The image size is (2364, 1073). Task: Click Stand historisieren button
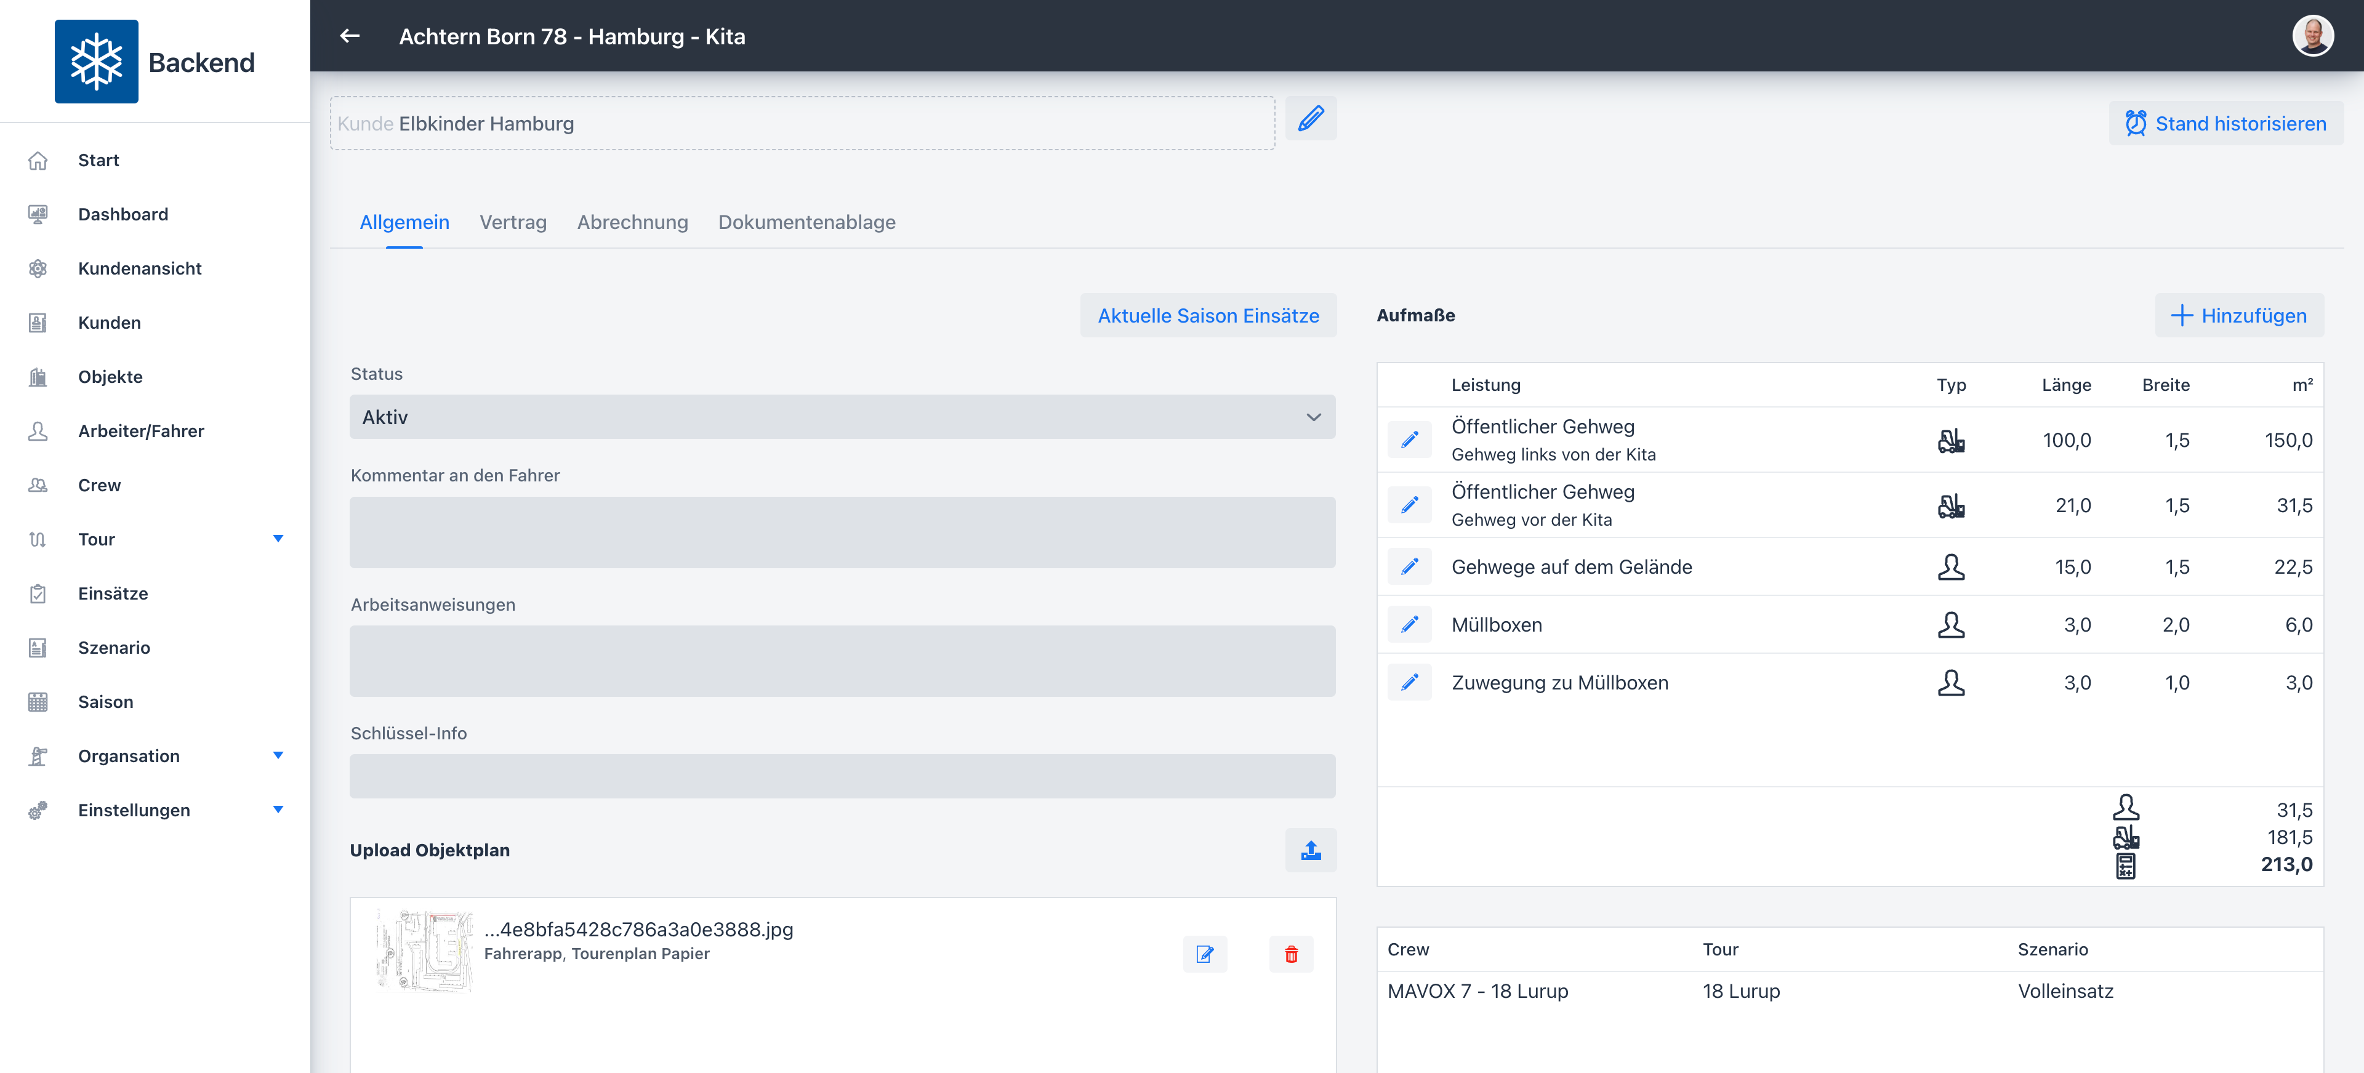point(2224,123)
